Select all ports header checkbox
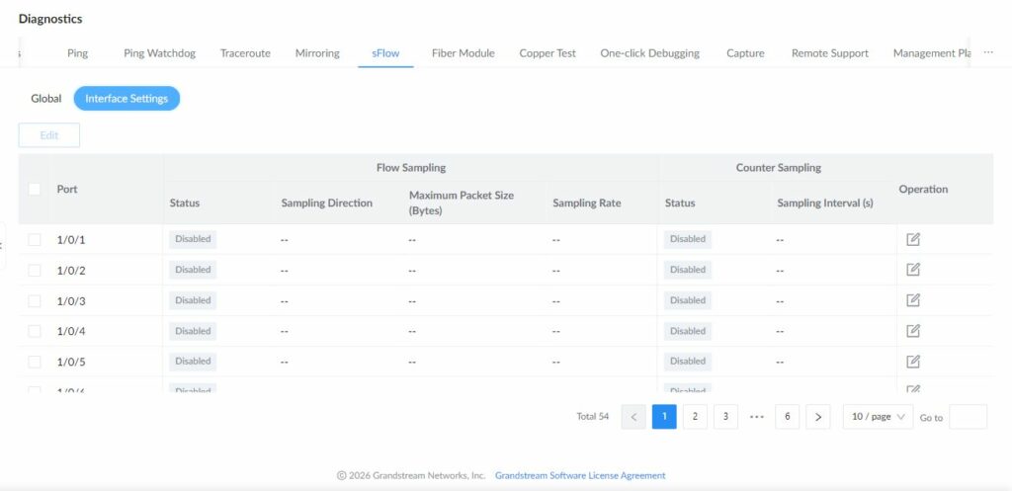This screenshot has height=491, width=1012. [x=35, y=189]
